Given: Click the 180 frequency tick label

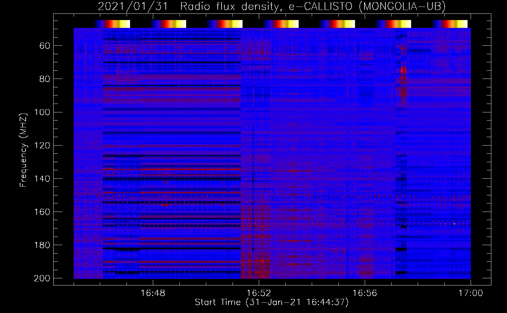Looking at the screenshot, I should pos(42,245).
